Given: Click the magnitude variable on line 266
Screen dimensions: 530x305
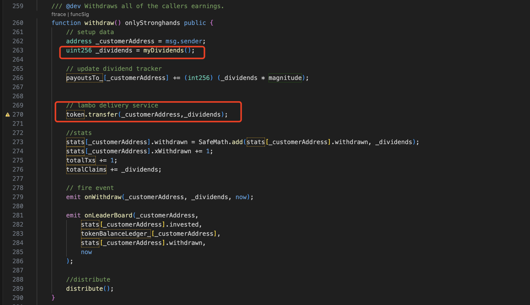Looking at the screenshot, I should [285, 78].
